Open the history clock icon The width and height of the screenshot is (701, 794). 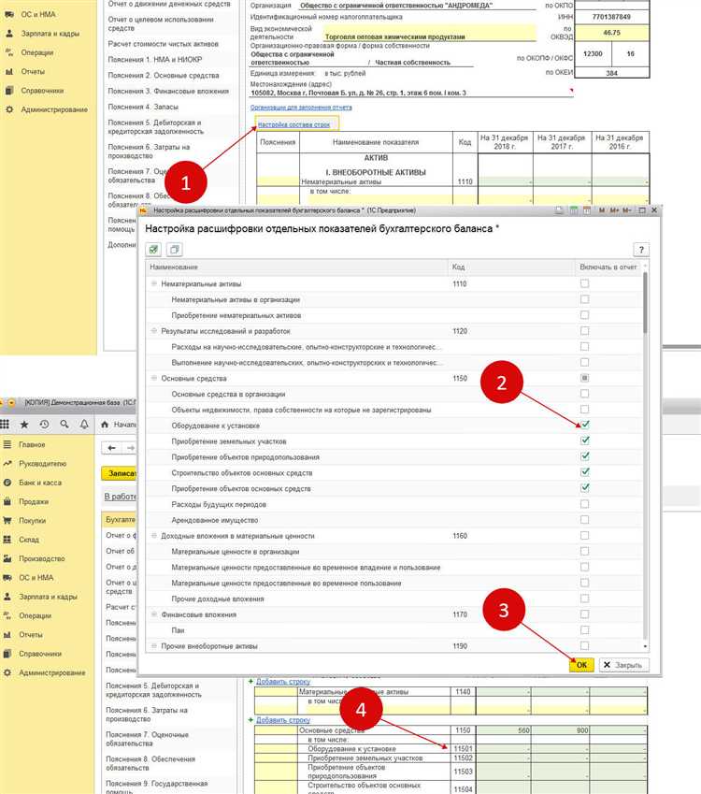[x=44, y=425]
